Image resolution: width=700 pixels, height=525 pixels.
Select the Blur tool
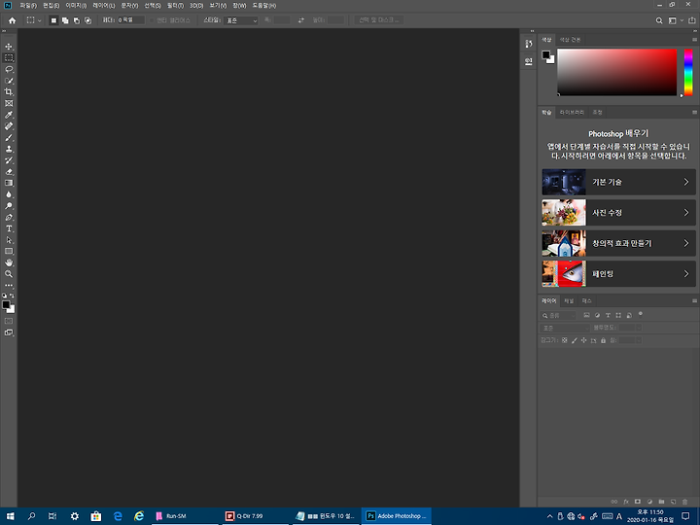(9, 194)
